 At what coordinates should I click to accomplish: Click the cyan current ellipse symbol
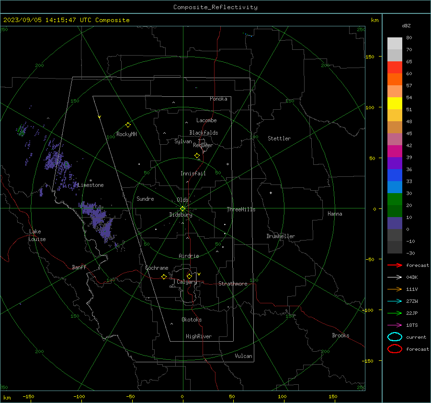click(x=395, y=337)
